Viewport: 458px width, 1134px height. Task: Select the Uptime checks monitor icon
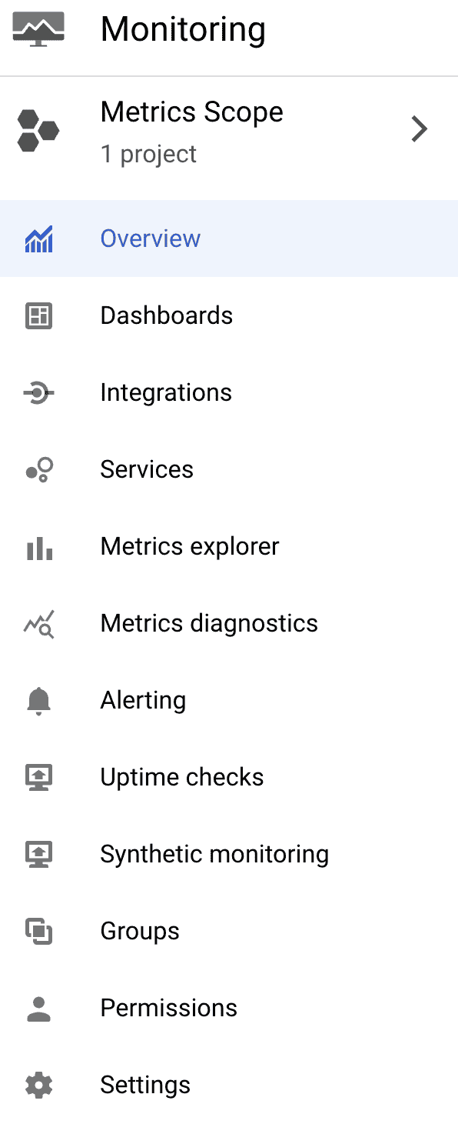click(39, 777)
